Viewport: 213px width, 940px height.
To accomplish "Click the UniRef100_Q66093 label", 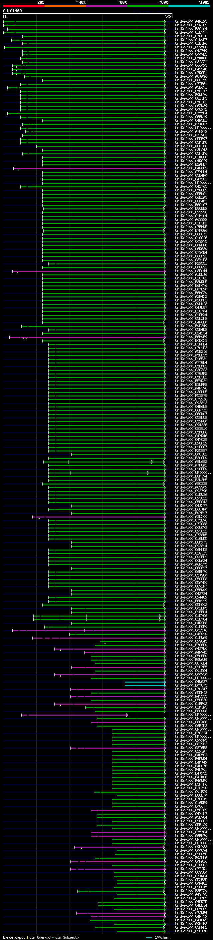I will click(191, 66).
